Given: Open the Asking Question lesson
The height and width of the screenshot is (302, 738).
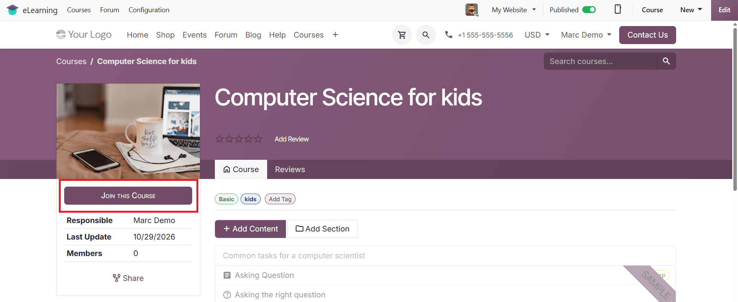Looking at the screenshot, I should [x=264, y=275].
